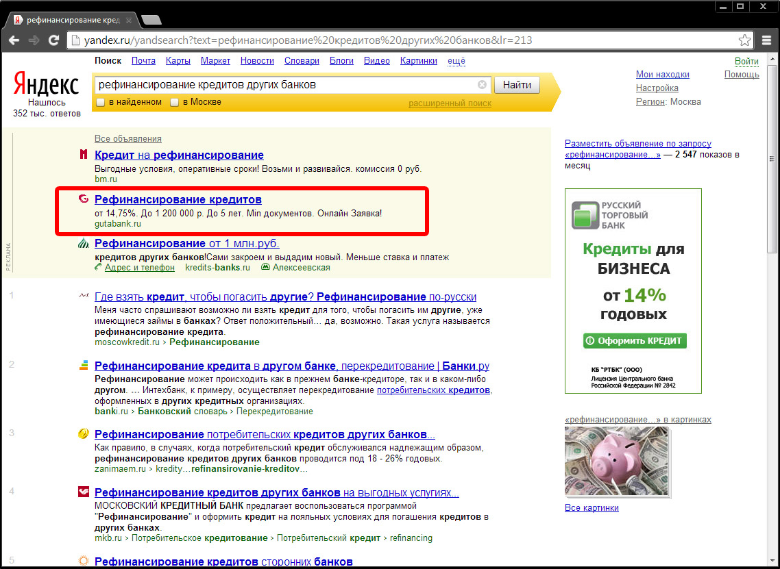Open result 'Рефинансирование кредитов сторонних банков'

pos(224,561)
